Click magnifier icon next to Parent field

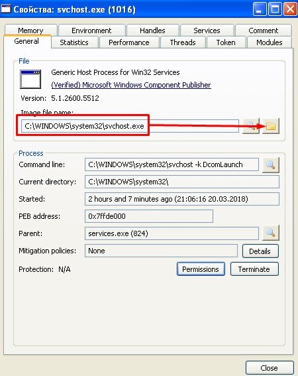coord(271,232)
